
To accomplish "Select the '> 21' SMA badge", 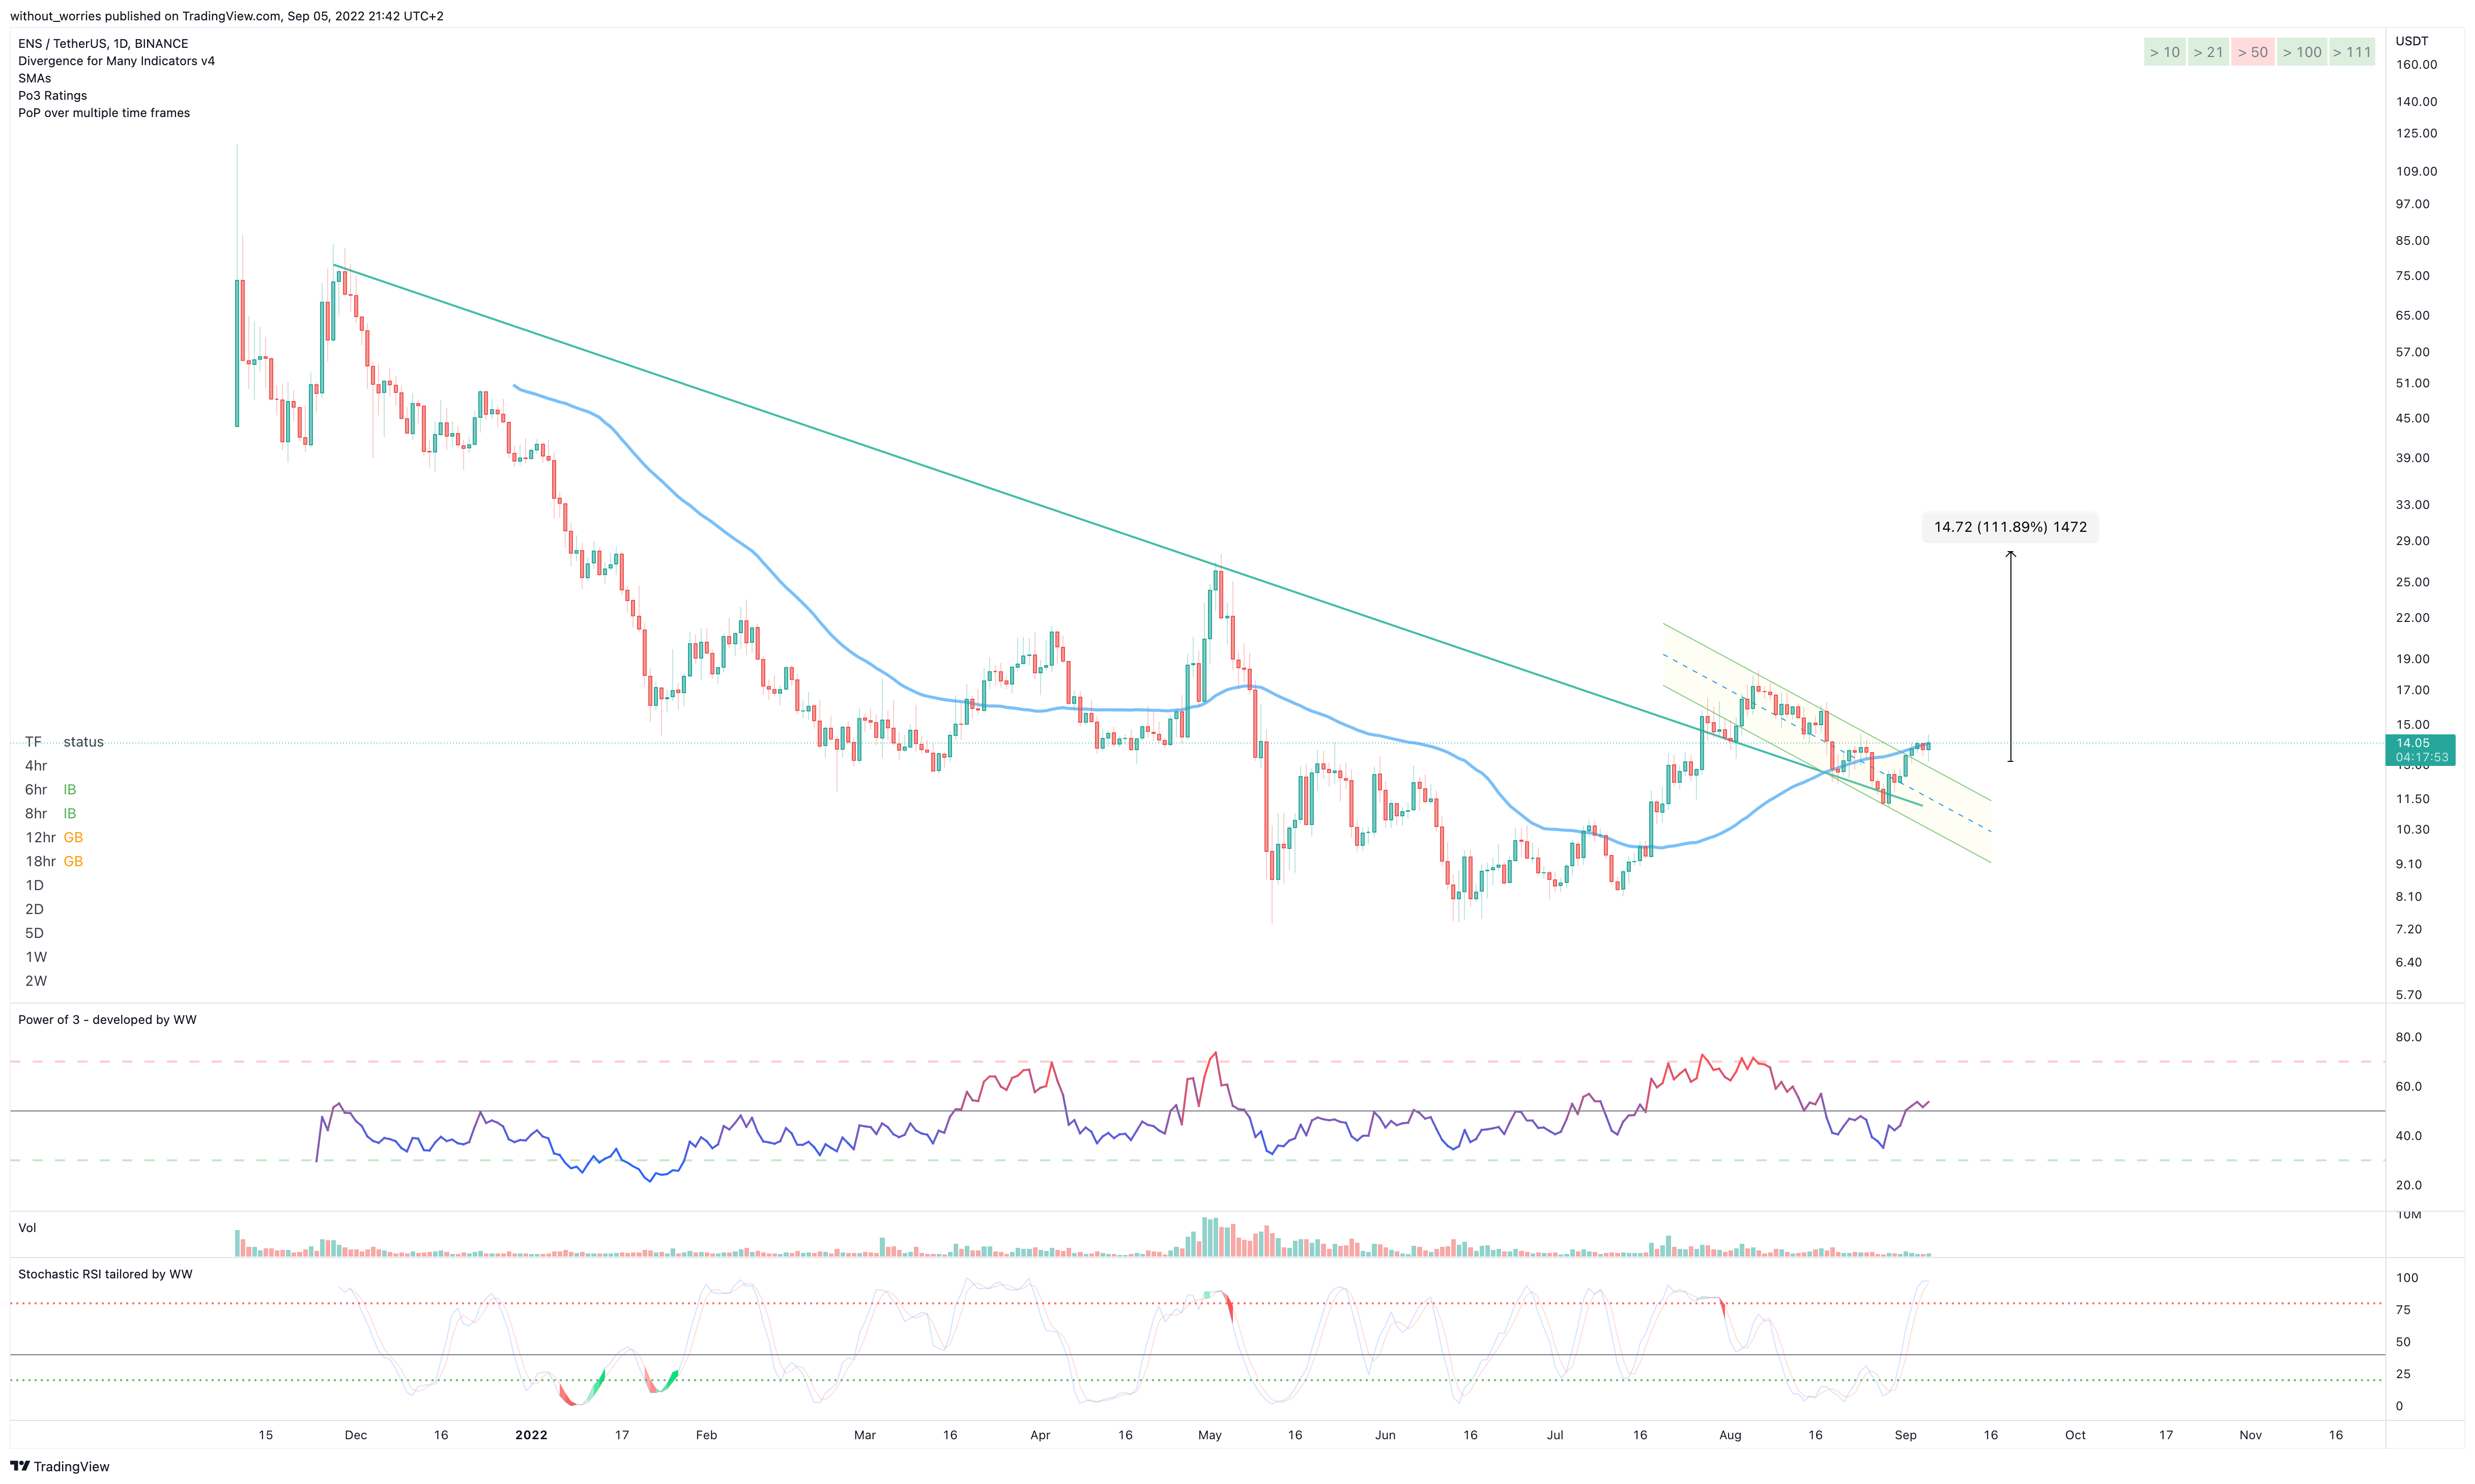I will click(2208, 52).
